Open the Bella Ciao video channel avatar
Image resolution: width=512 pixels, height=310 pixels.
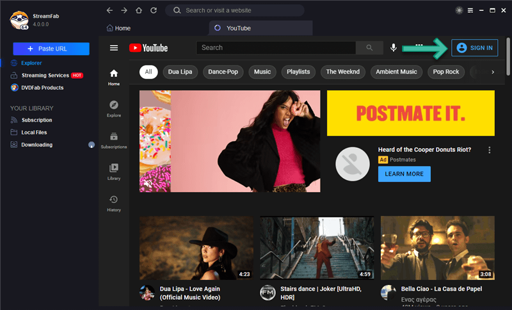click(x=388, y=293)
